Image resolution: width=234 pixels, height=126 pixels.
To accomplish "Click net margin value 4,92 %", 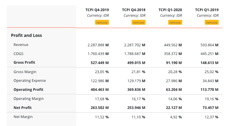I will pos(176,117).
